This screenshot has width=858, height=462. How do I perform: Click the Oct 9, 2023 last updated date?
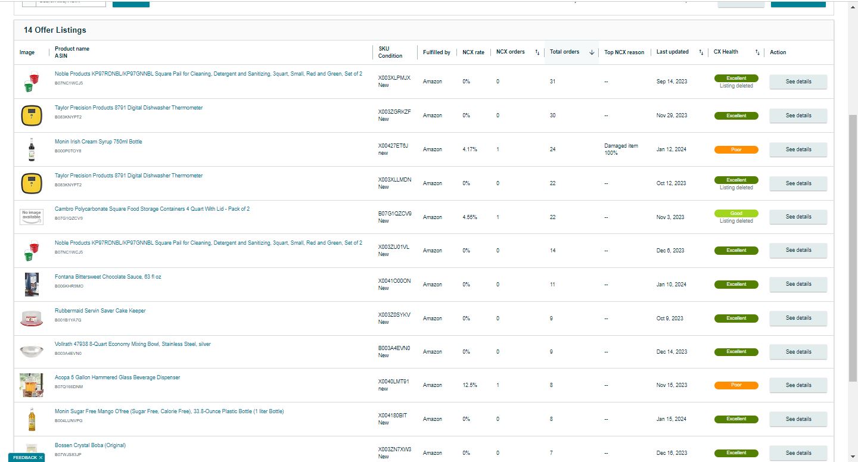point(670,319)
